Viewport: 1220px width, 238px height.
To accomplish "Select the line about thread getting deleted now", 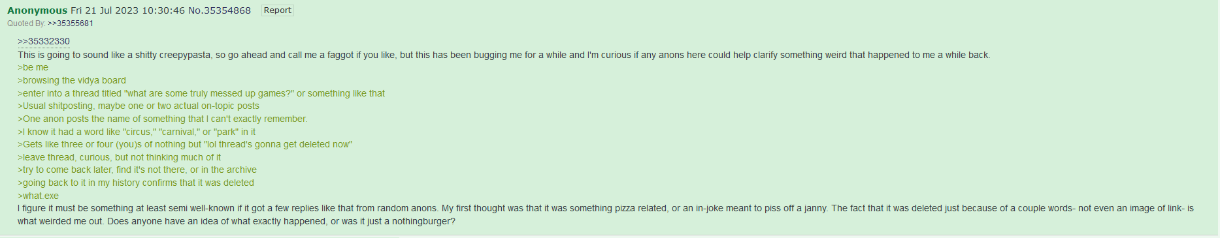I will tap(185, 145).
